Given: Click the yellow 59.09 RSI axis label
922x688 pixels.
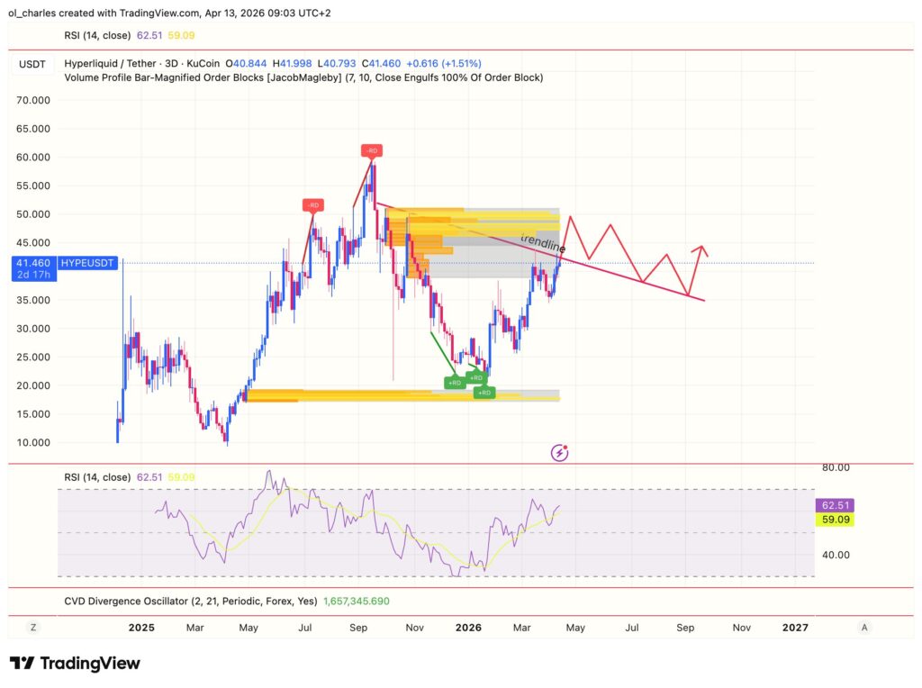Looking at the screenshot, I should click(833, 520).
